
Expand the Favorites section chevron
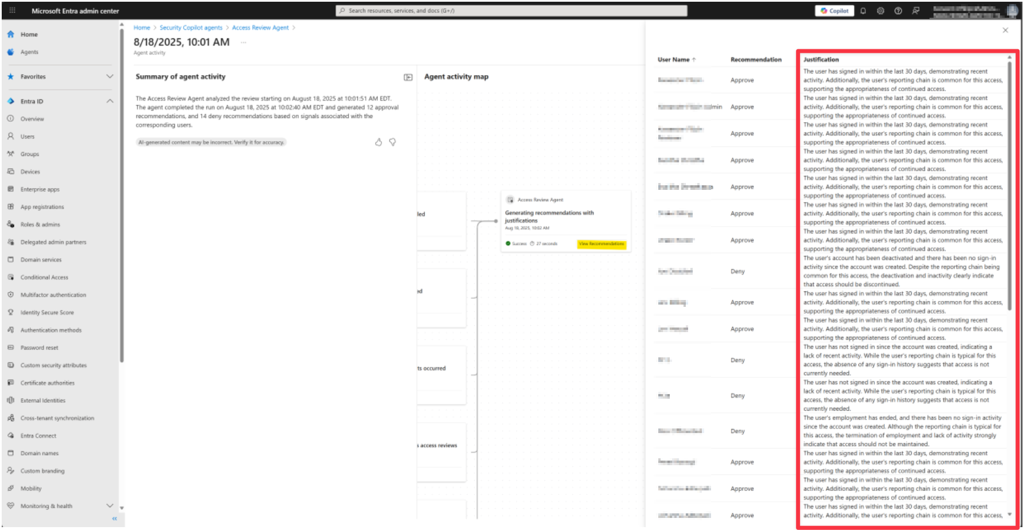click(x=110, y=76)
